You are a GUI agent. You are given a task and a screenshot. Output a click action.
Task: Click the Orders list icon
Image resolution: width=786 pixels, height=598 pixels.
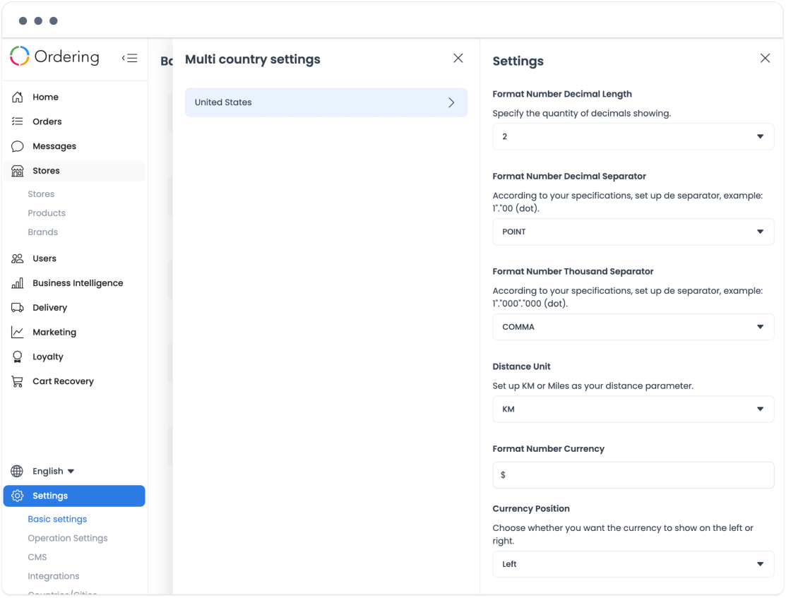[18, 121]
